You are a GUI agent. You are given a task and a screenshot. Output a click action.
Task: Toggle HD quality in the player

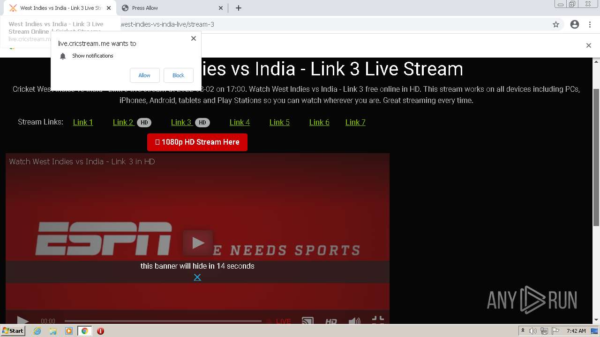[x=331, y=321]
